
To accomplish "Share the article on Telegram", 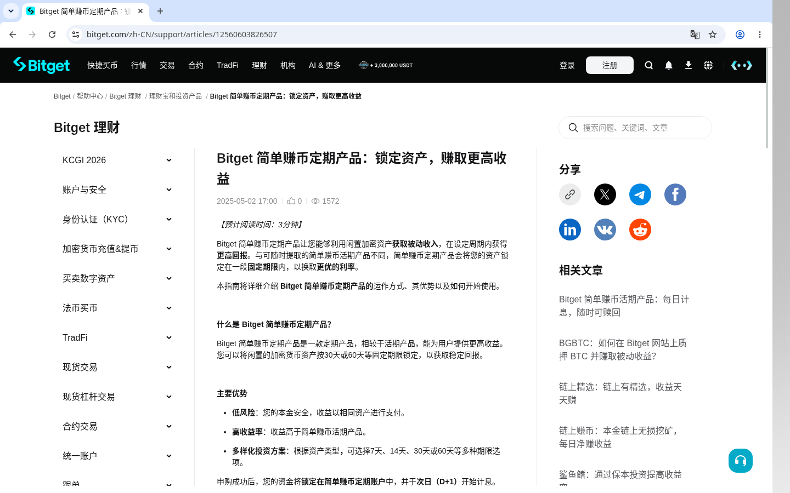I will (x=640, y=194).
